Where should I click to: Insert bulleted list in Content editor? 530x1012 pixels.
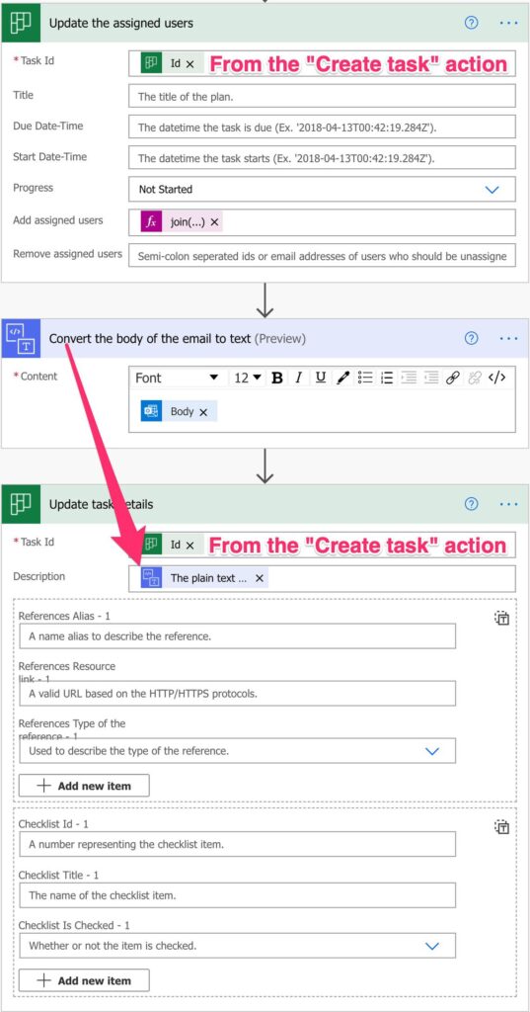(365, 379)
